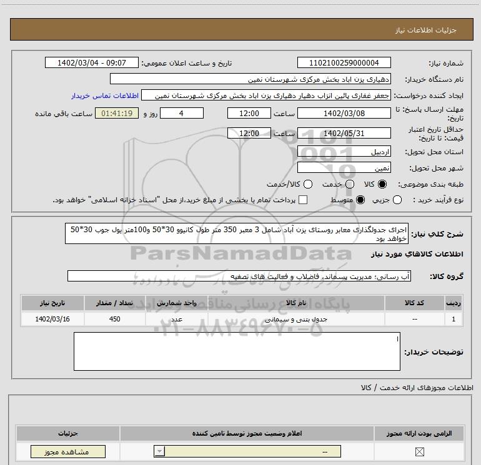Click اطلاعات کالاهای مورد نیاز heading

(x=417, y=254)
